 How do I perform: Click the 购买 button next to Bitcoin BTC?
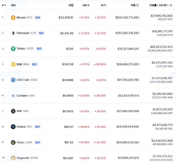coord(38,18)
